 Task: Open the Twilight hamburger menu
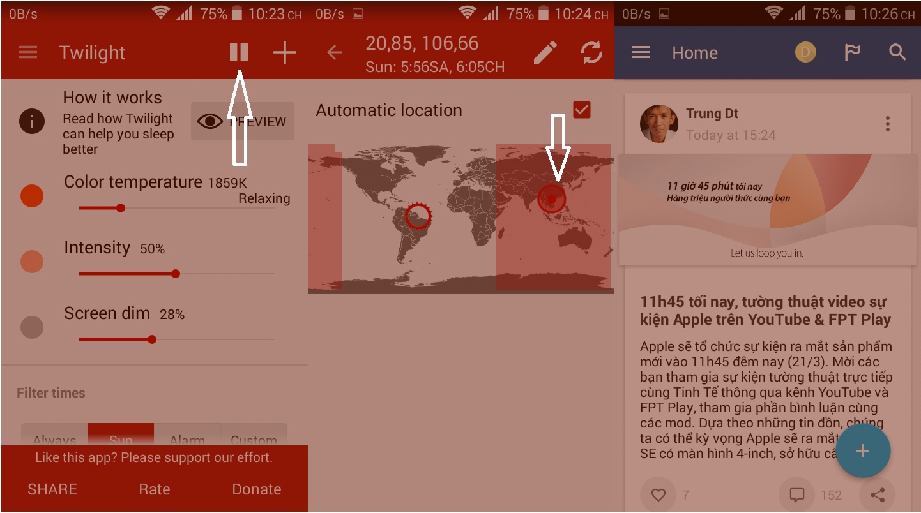point(28,52)
